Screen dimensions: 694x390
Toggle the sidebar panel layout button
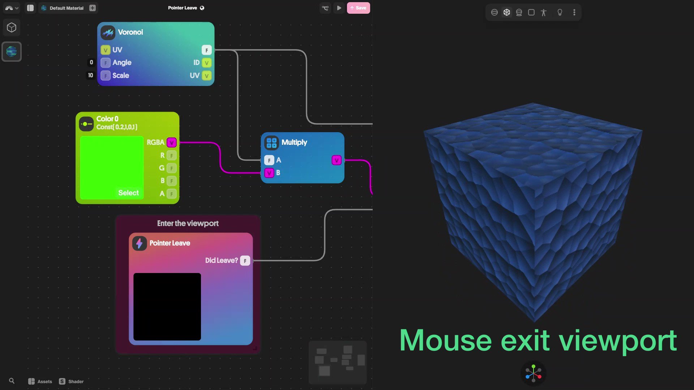[x=30, y=8]
